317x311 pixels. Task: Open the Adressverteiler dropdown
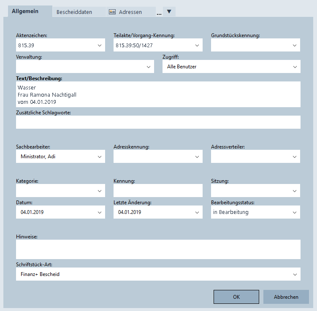[x=295, y=157]
